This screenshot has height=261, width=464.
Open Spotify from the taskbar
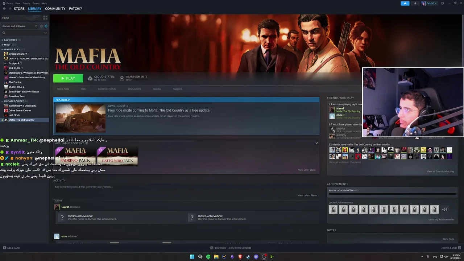point(208,257)
